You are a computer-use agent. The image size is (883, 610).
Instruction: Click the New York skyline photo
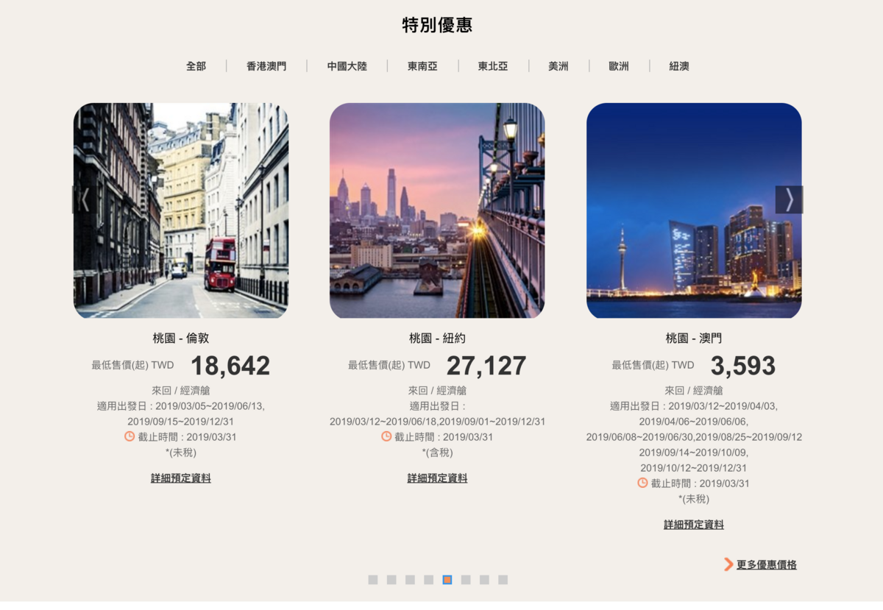(437, 210)
